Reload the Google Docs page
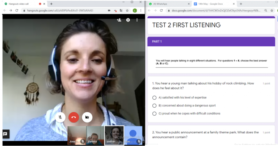The image size is (278, 146). point(161,10)
